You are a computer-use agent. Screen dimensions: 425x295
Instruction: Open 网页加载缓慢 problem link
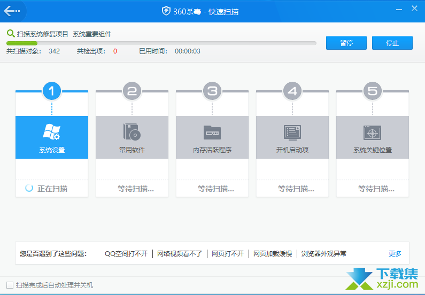coord(273,253)
